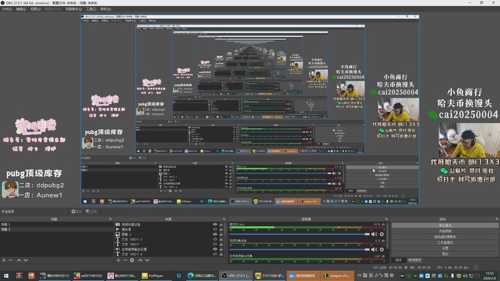Remove the selected source with the minus icon

(x=125, y=260)
